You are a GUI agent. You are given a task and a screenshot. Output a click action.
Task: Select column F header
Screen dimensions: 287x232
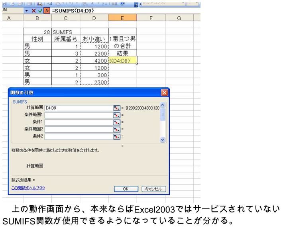tap(151, 18)
